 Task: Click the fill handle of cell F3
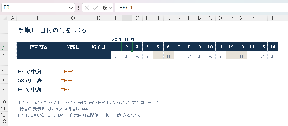coord(132,51)
